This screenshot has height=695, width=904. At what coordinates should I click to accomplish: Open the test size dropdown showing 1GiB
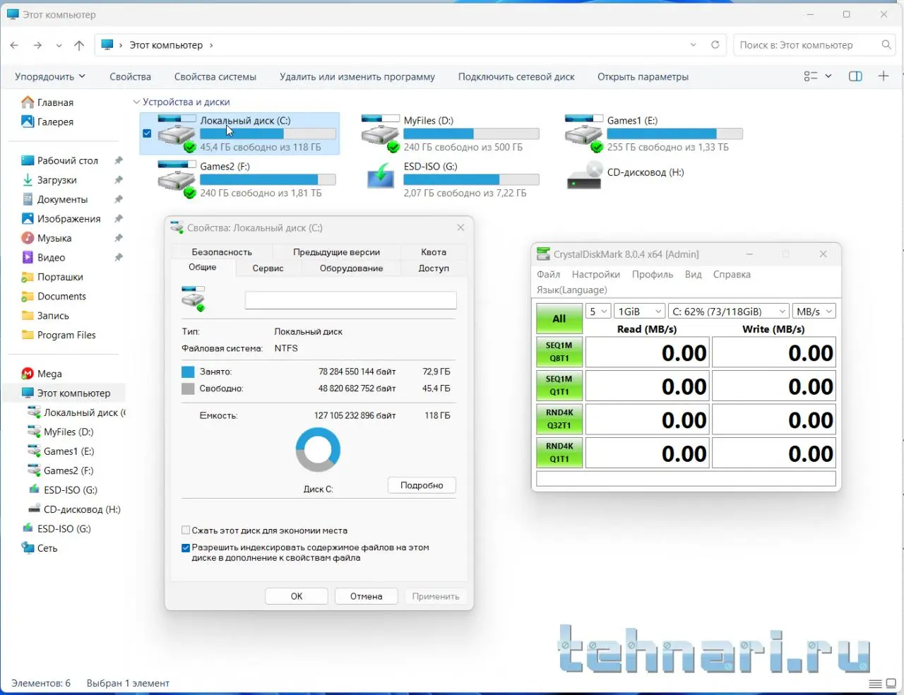640,311
